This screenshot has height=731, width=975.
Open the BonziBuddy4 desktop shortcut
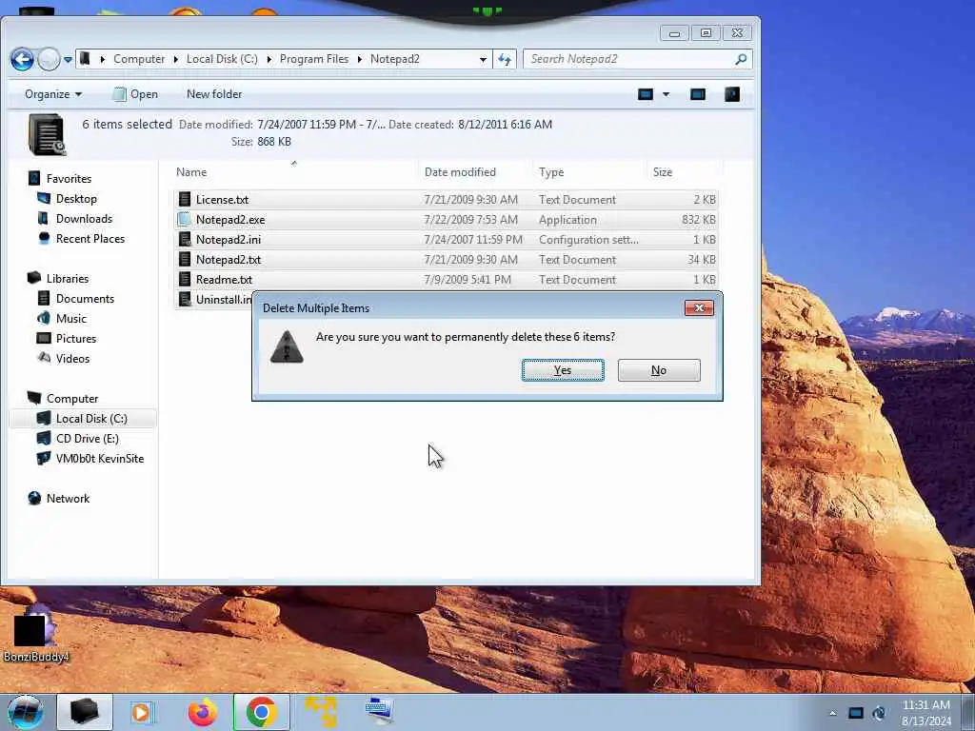(35, 634)
